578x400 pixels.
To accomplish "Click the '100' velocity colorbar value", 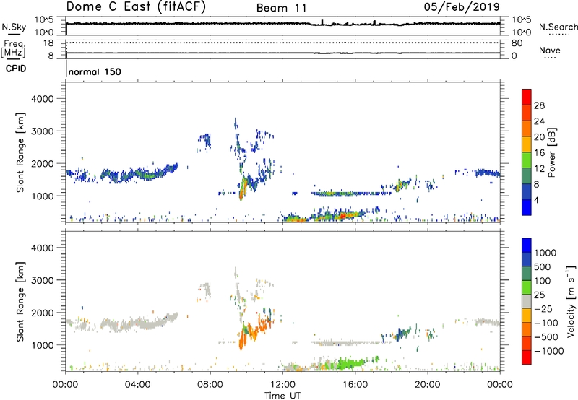I will pos(543,281).
